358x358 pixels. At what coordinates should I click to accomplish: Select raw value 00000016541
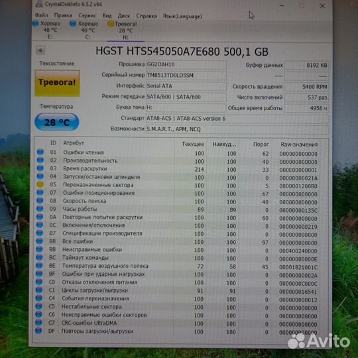pos(298,292)
